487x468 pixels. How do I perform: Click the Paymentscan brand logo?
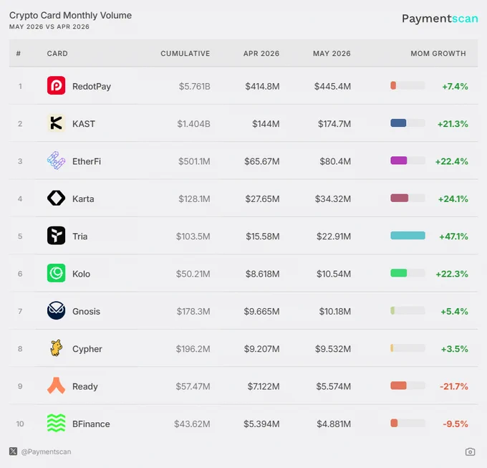[x=440, y=19]
